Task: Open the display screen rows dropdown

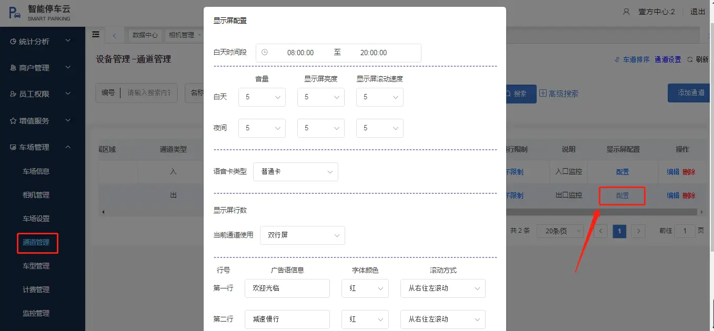Action: (x=302, y=235)
